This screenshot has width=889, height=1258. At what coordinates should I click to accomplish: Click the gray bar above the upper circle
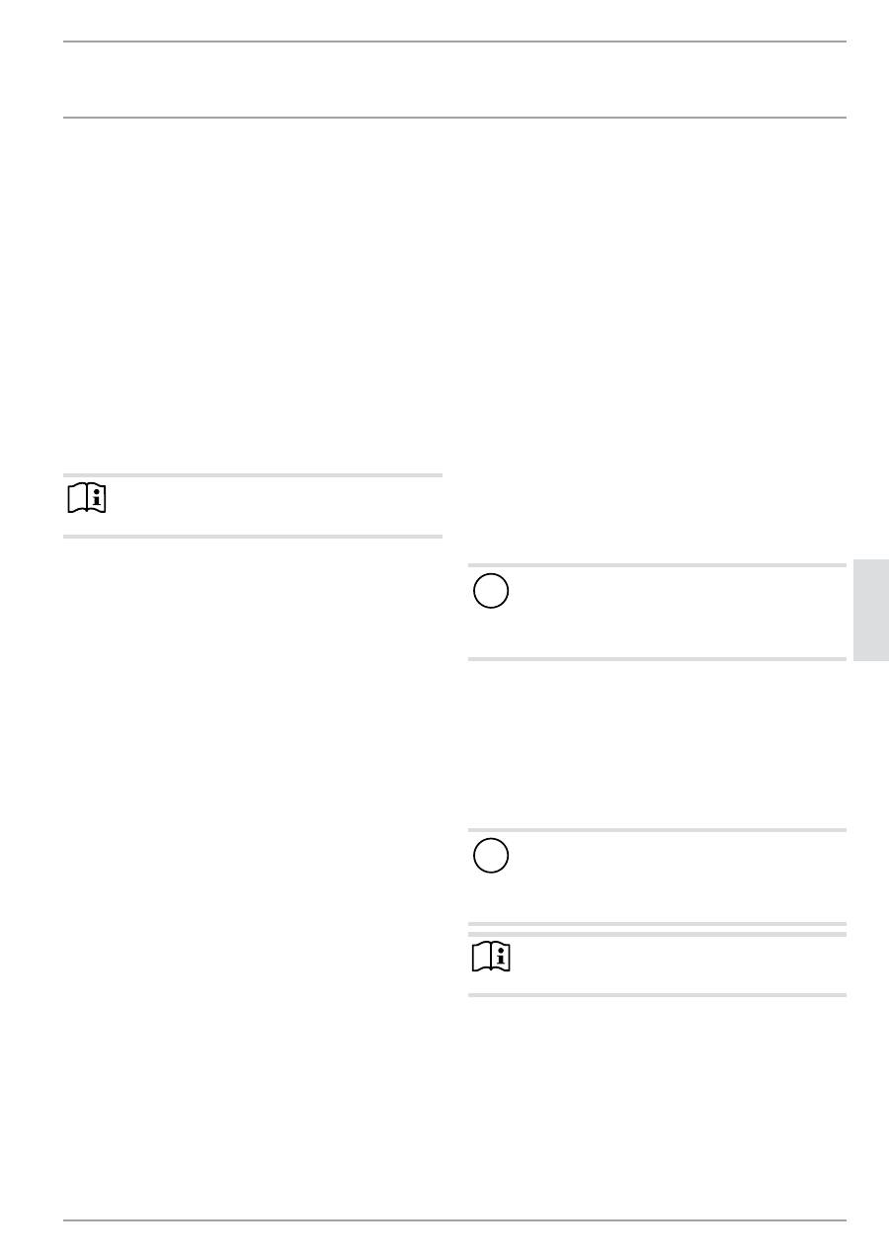pyautogui.click(x=656, y=565)
